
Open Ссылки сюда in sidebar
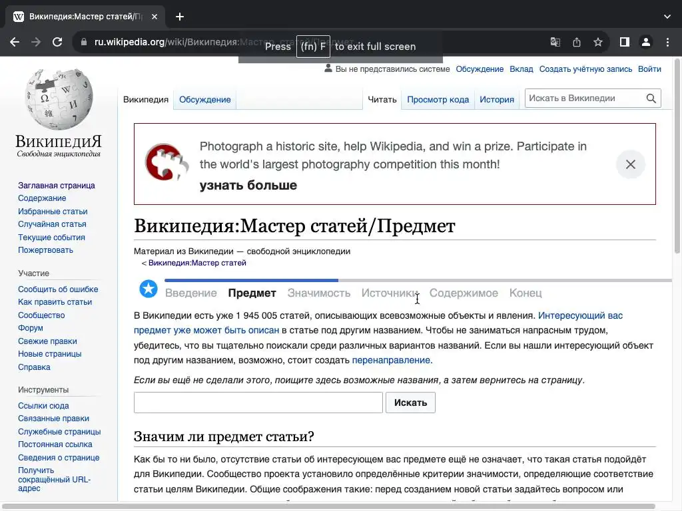coord(43,406)
